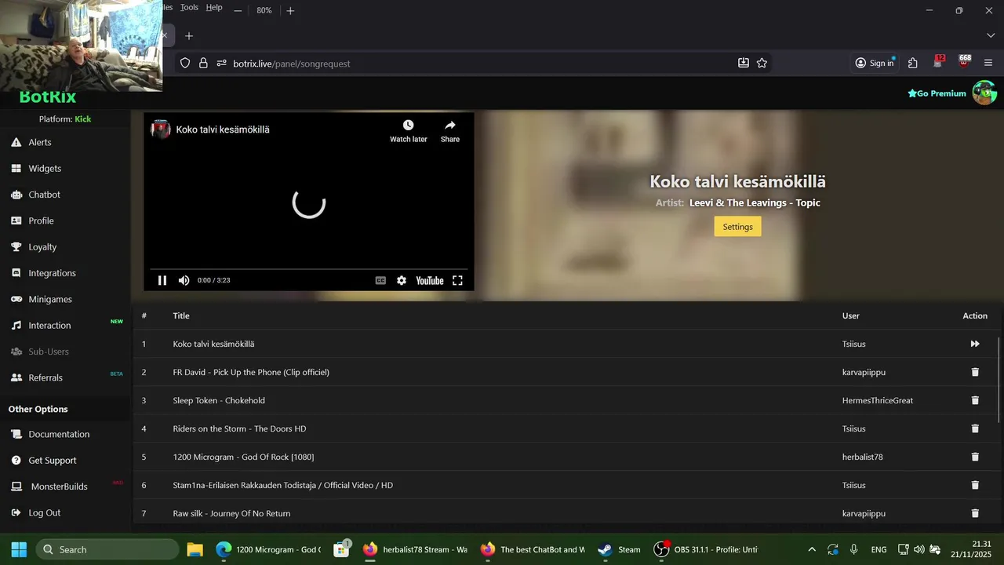Go to the Profile page
Screen dimensions: 1004x565
[41, 221]
